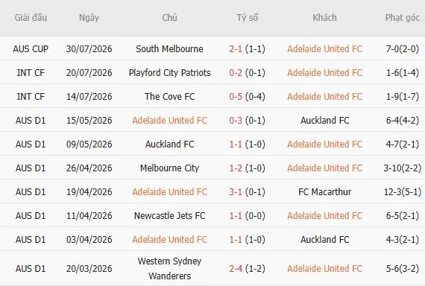The width and height of the screenshot is (425, 286).
Task: Open the Playford City Patriots team link
Action: click(x=169, y=73)
